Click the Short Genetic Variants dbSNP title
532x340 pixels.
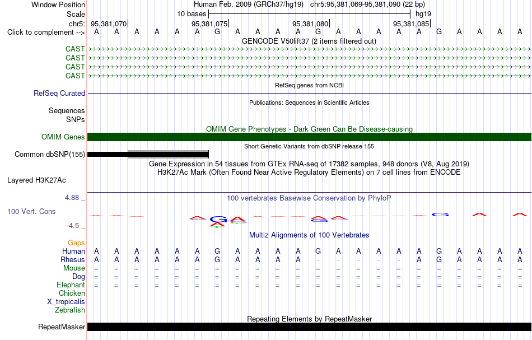coord(309,147)
